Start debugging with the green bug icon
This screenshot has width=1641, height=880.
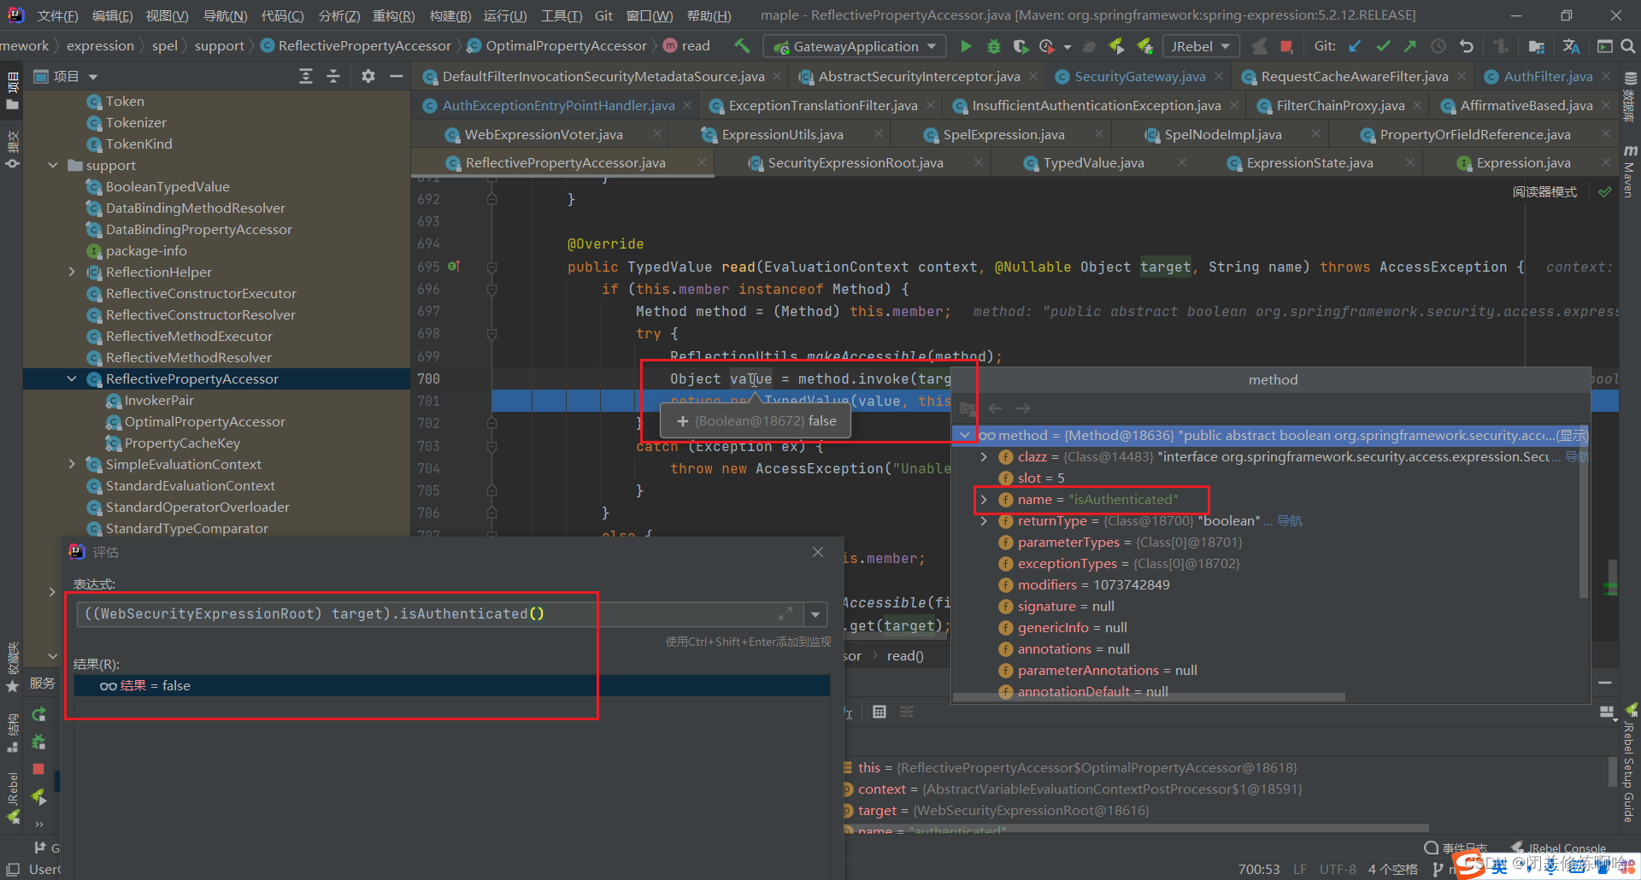pyautogui.click(x=993, y=46)
